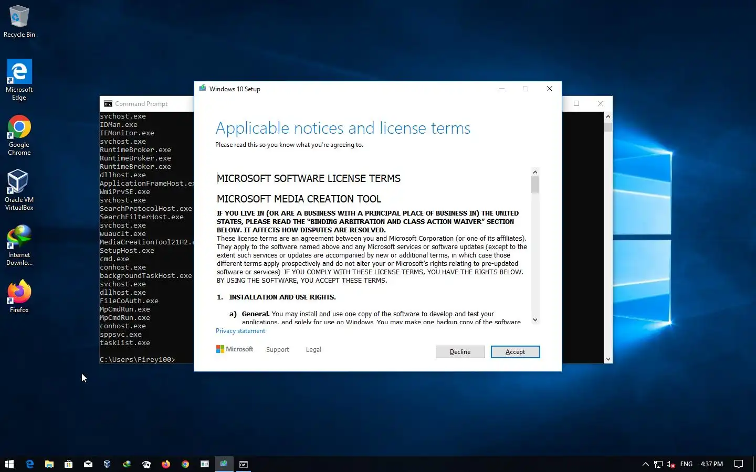This screenshot has height=472, width=756.
Task: Open Internet Download Manager from the taskbar
Action: click(127, 464)
